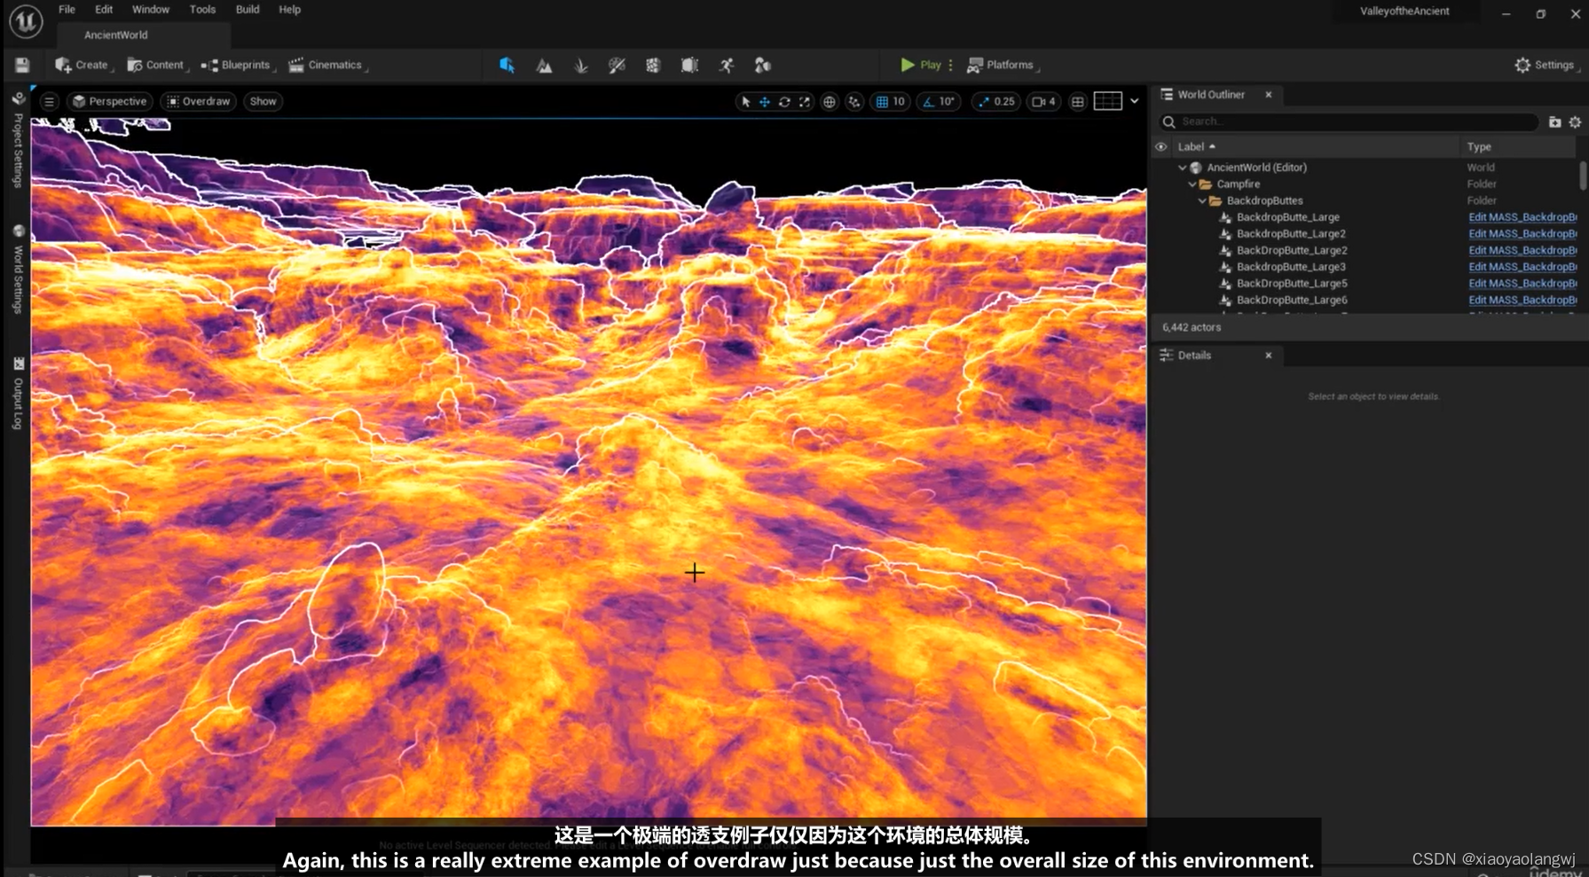Open the Modeling shapes mode icon
This screenshot has height=877, width=1589.
click(762, 66)
